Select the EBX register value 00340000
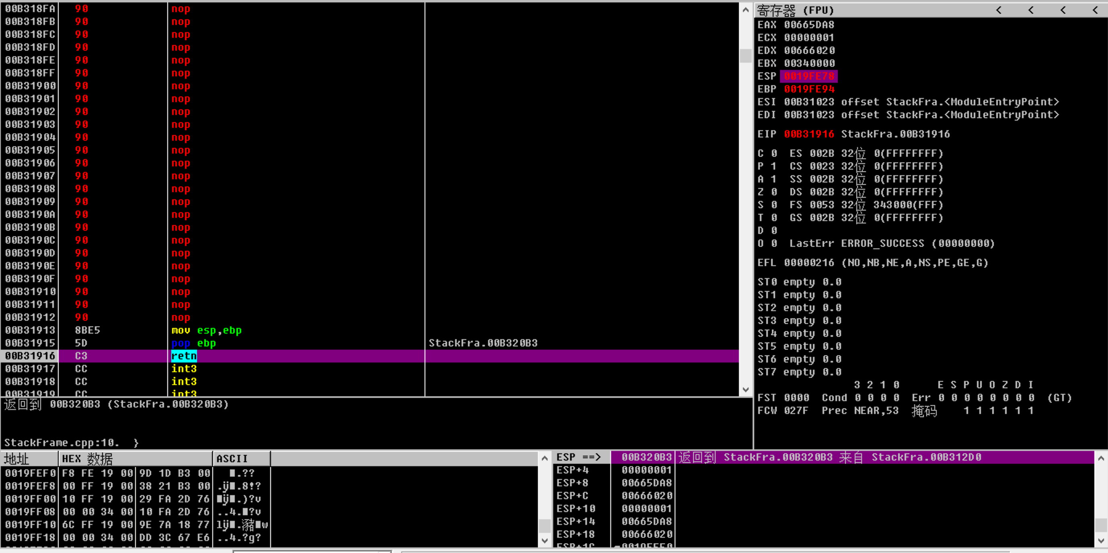 point(809,63)
